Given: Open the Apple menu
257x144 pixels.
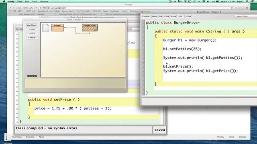Looking at the screenshot, I should pyautogui.click(x=4, y=2).
